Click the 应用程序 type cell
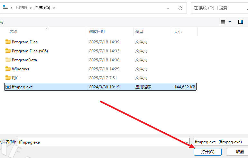248x158 pixels. tap(143, 87)
